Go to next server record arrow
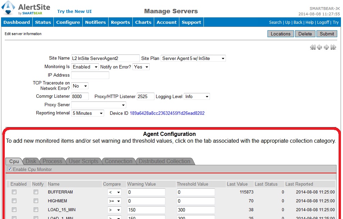 point(326,47)
